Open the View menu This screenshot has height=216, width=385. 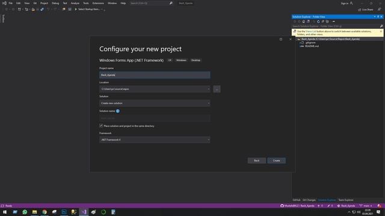[x=26, y=3]
